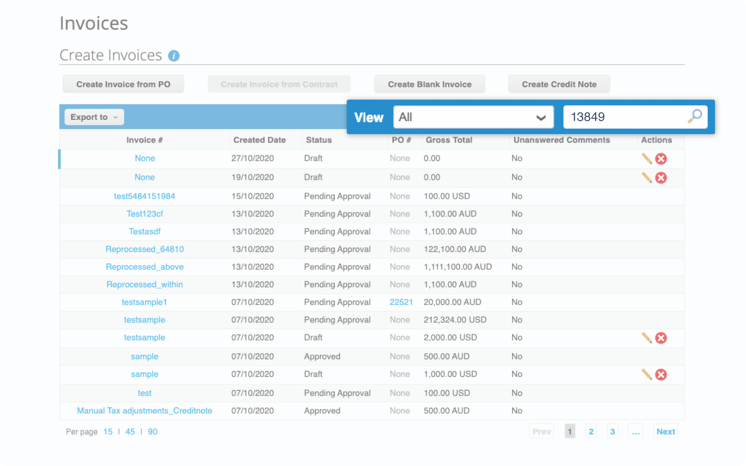
Task: Open the Export to dropdown
Action: (x=94, y=117)
